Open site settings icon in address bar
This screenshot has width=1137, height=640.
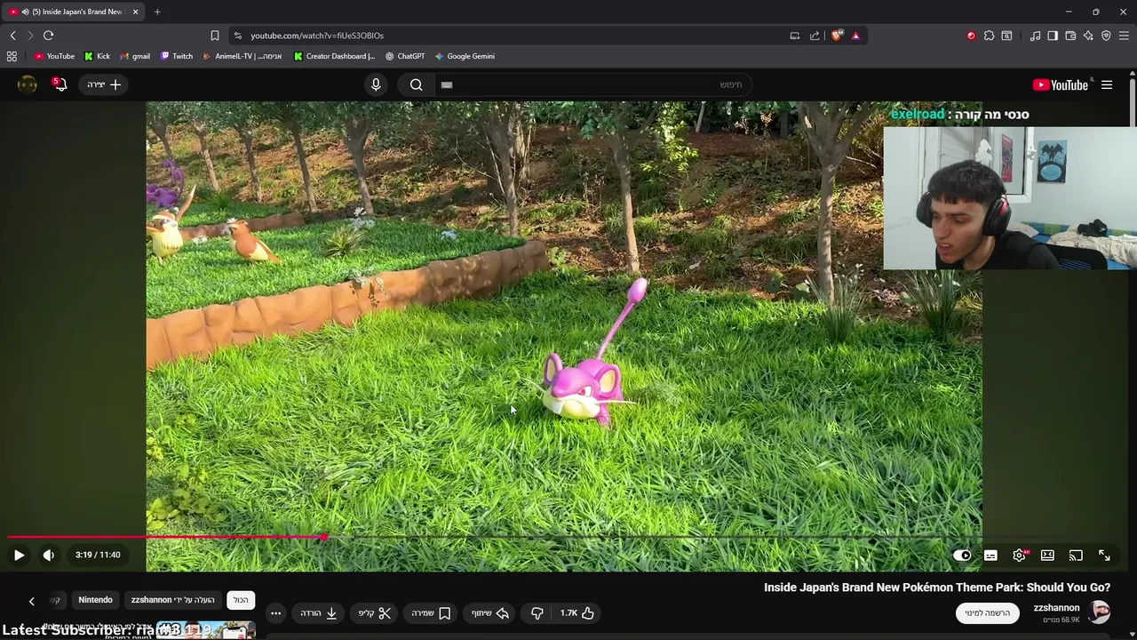237,36
